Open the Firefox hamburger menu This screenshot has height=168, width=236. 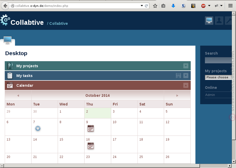pos(230,6)
